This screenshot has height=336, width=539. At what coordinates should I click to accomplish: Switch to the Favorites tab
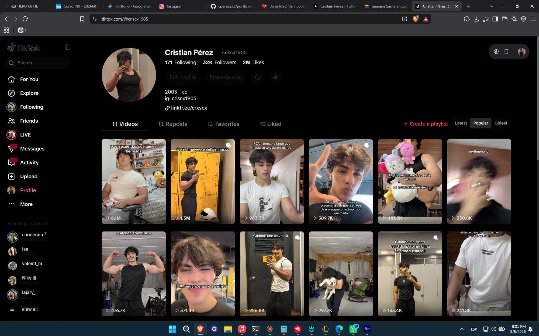click(224, 124)
